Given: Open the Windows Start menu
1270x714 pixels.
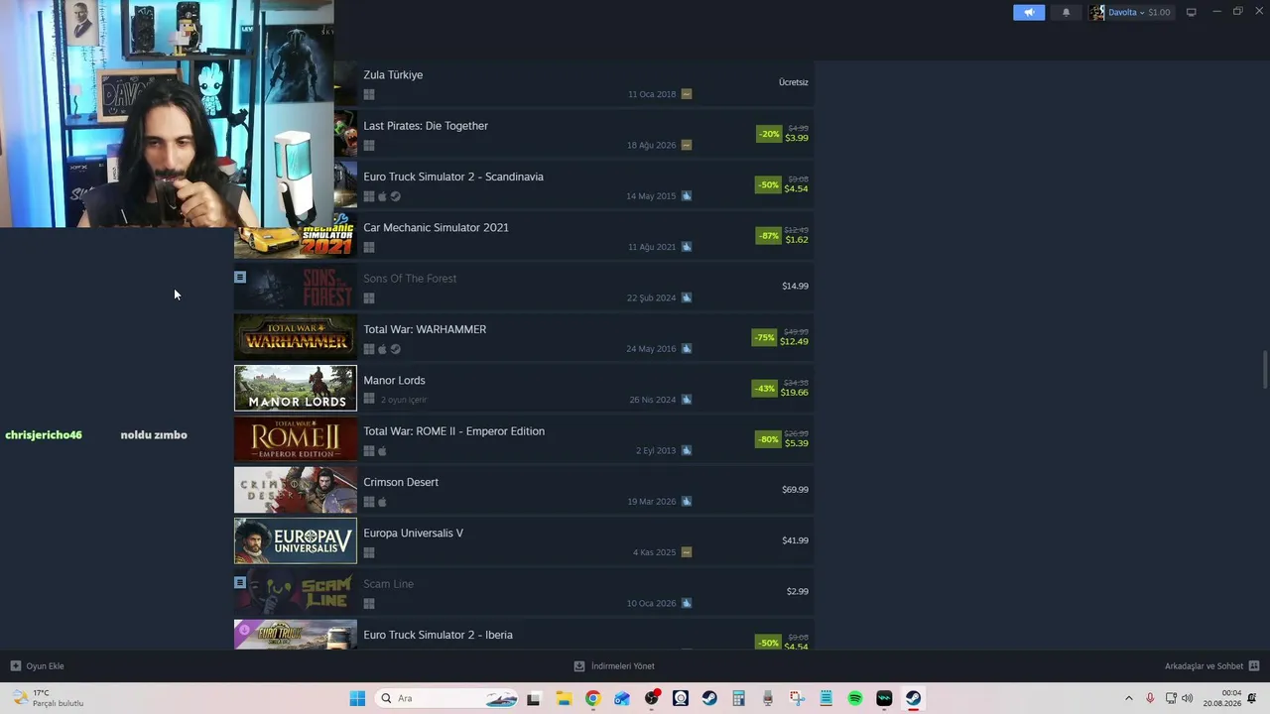Looking at the screenshot, I should [x=357, y=698].
